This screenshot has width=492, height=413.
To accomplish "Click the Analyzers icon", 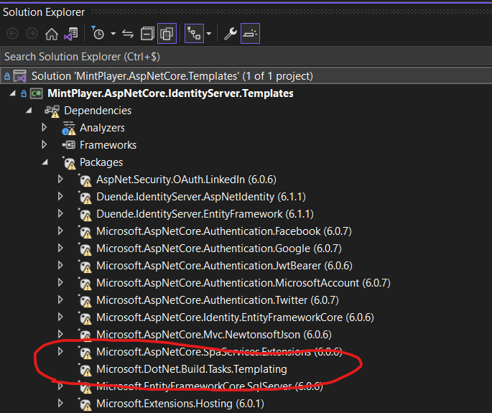I will coord(69,128).
